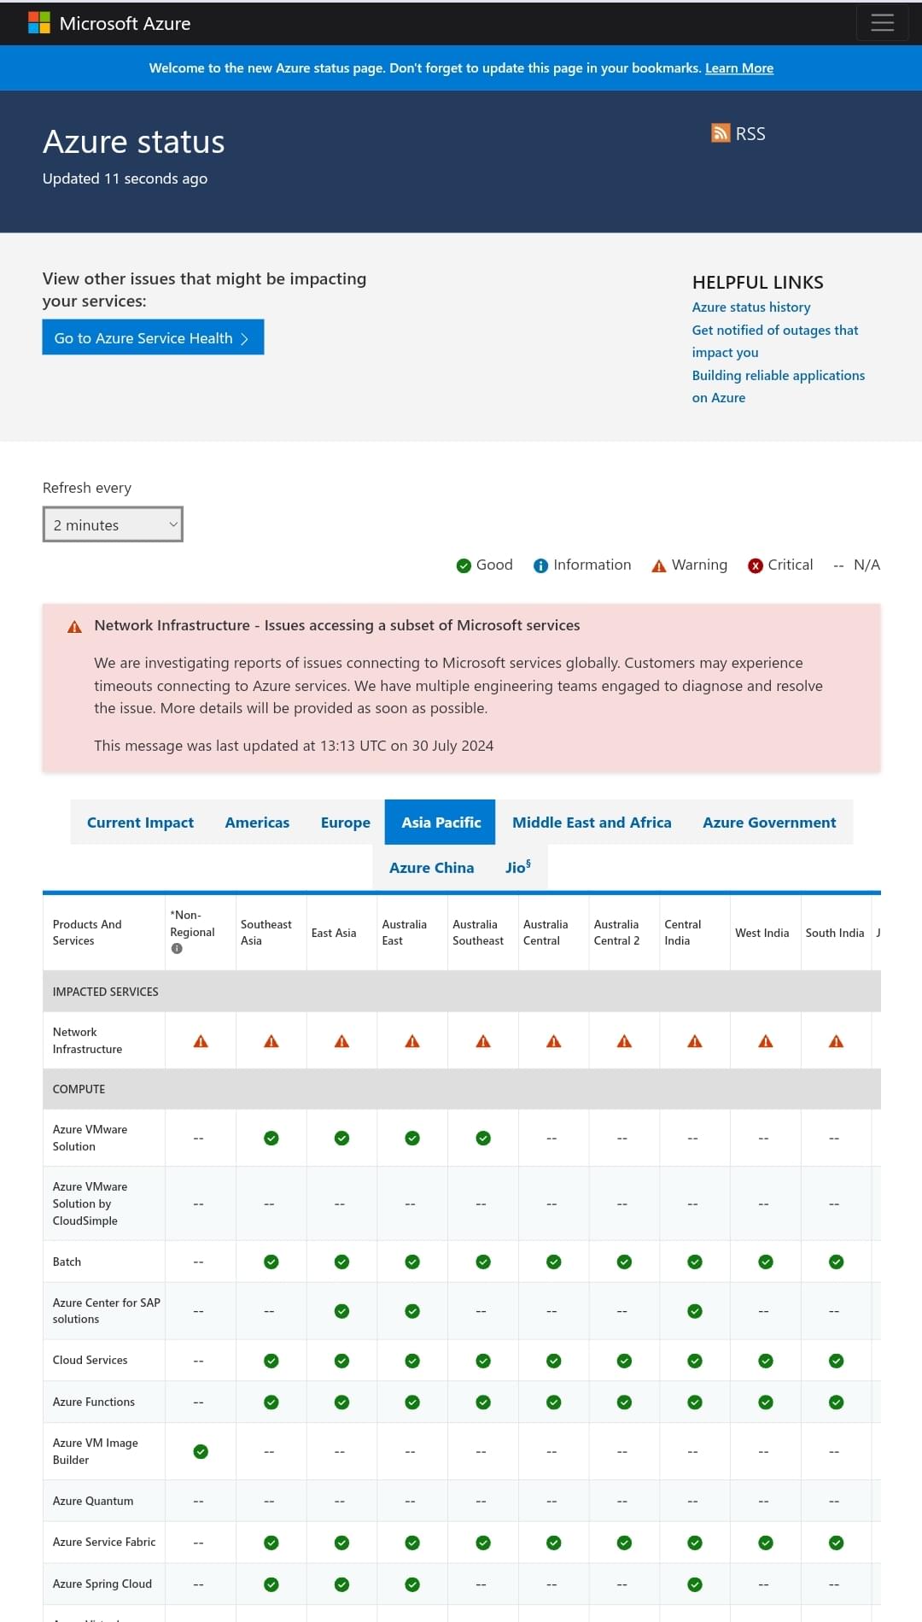
Task: Click Azure Center for SAP good icon, Central India
Action: (x=695, y=1311)
